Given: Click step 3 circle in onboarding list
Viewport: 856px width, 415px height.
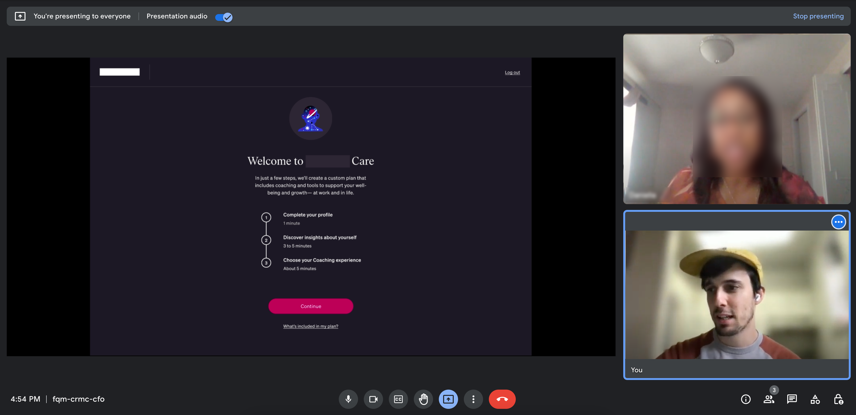Looking at the screenshot, I should click(266, 263).
